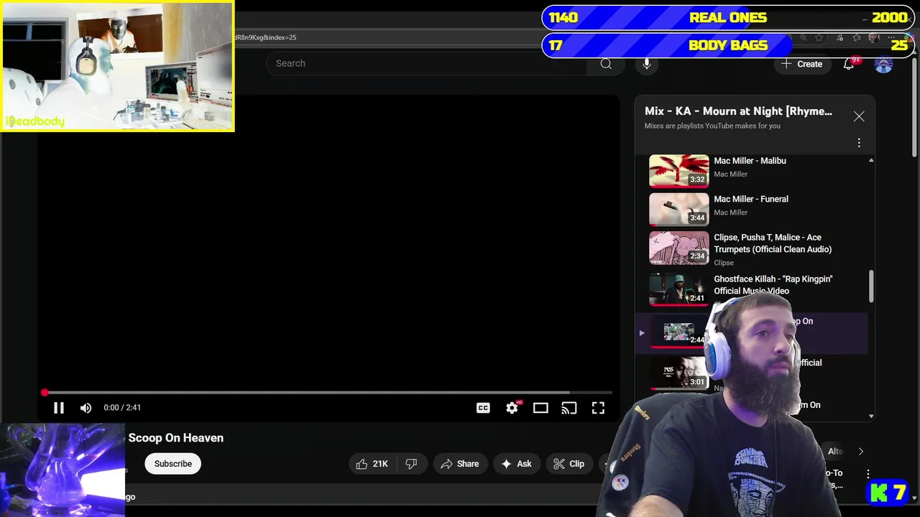The height and width of the screenshot is (517, 920).
Task: Click the magnifier search button
Action: tap(606, 63)
